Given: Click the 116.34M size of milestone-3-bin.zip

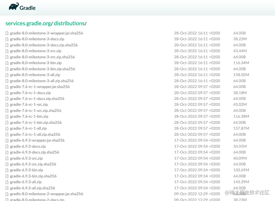Looking at the screenshot, I should click(x=241, y=63).
